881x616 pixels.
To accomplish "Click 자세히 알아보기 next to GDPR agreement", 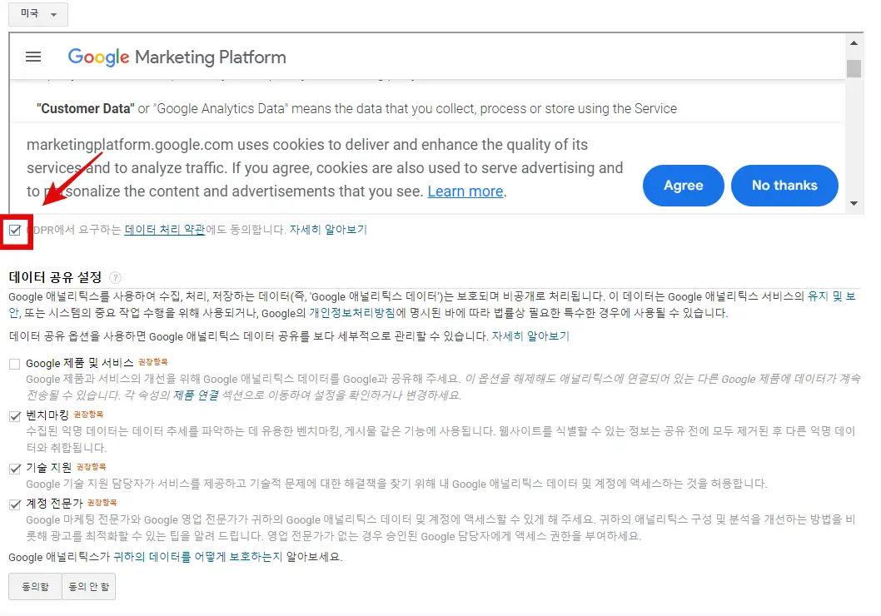I will pos(328,230).
